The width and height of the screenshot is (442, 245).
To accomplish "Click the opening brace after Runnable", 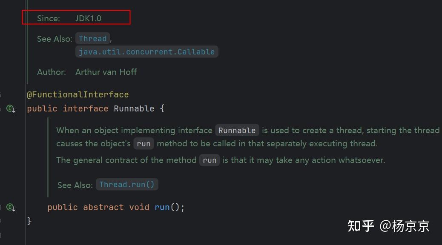I will coord(162,109).
